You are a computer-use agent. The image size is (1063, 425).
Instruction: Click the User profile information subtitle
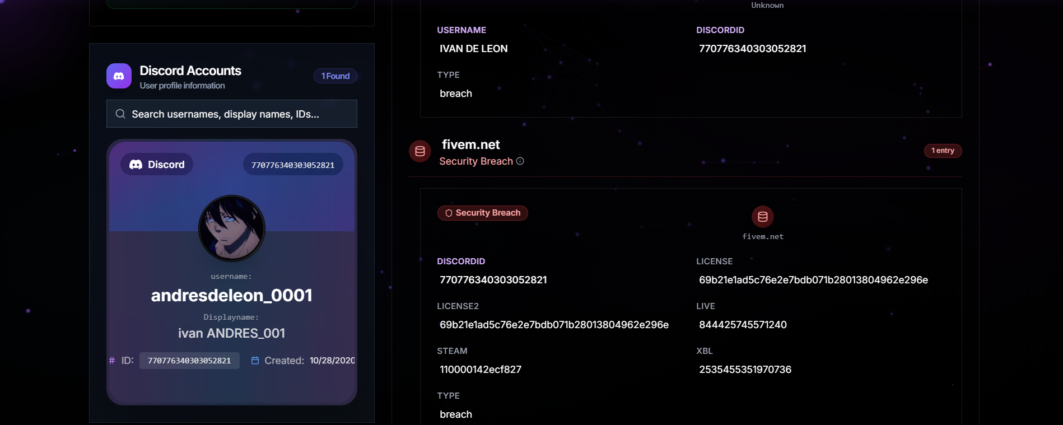point(182,86)
